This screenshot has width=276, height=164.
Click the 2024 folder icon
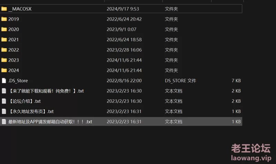click(x=4, y=70)
